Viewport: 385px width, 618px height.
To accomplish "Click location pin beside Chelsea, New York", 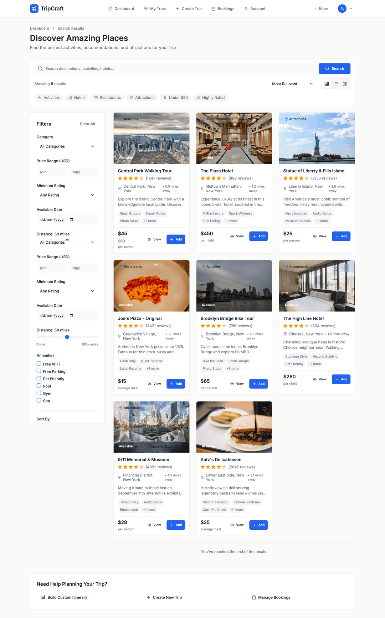I will pyautogui.click(x=285, y=334).
